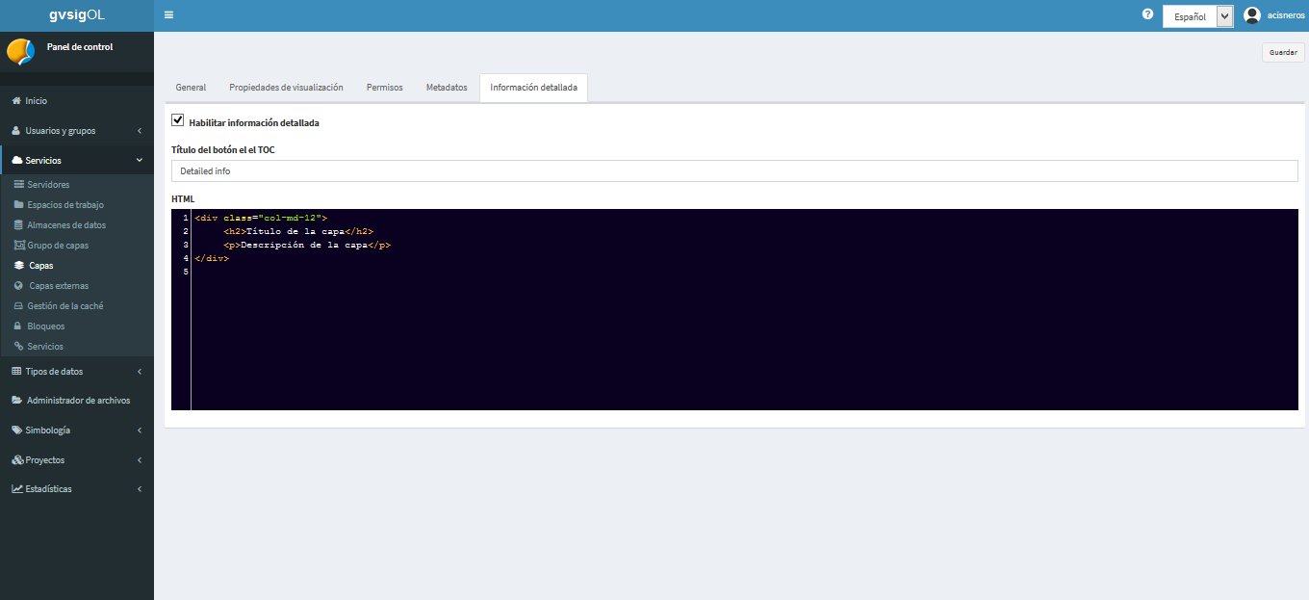
Task: Expand Simbología chevron
Action: point(139,430)
